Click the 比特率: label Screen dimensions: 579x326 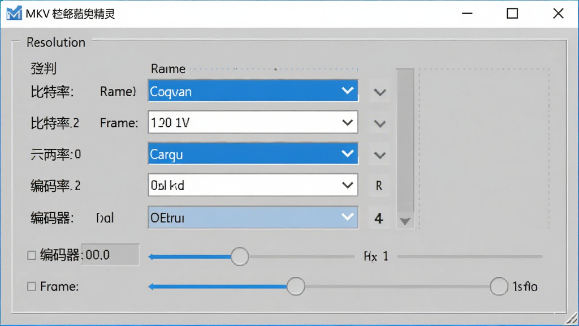[52, 92]
